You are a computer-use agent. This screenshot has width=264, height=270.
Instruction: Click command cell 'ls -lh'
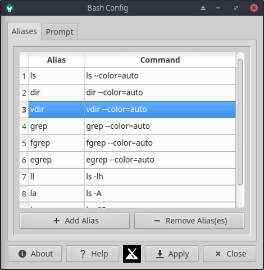point(160,177)
